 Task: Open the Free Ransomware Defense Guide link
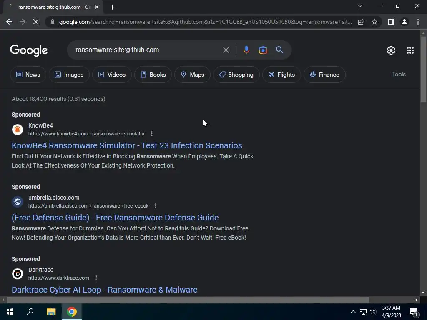pos(115,217)
